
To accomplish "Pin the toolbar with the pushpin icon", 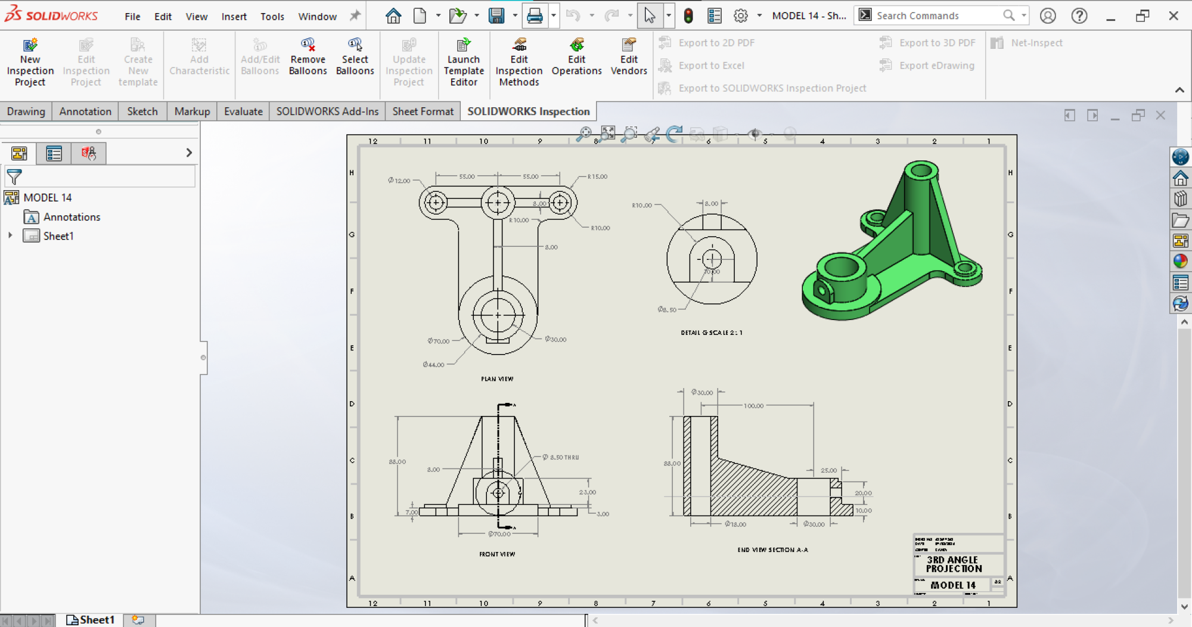I will click(x=354, y=15).
